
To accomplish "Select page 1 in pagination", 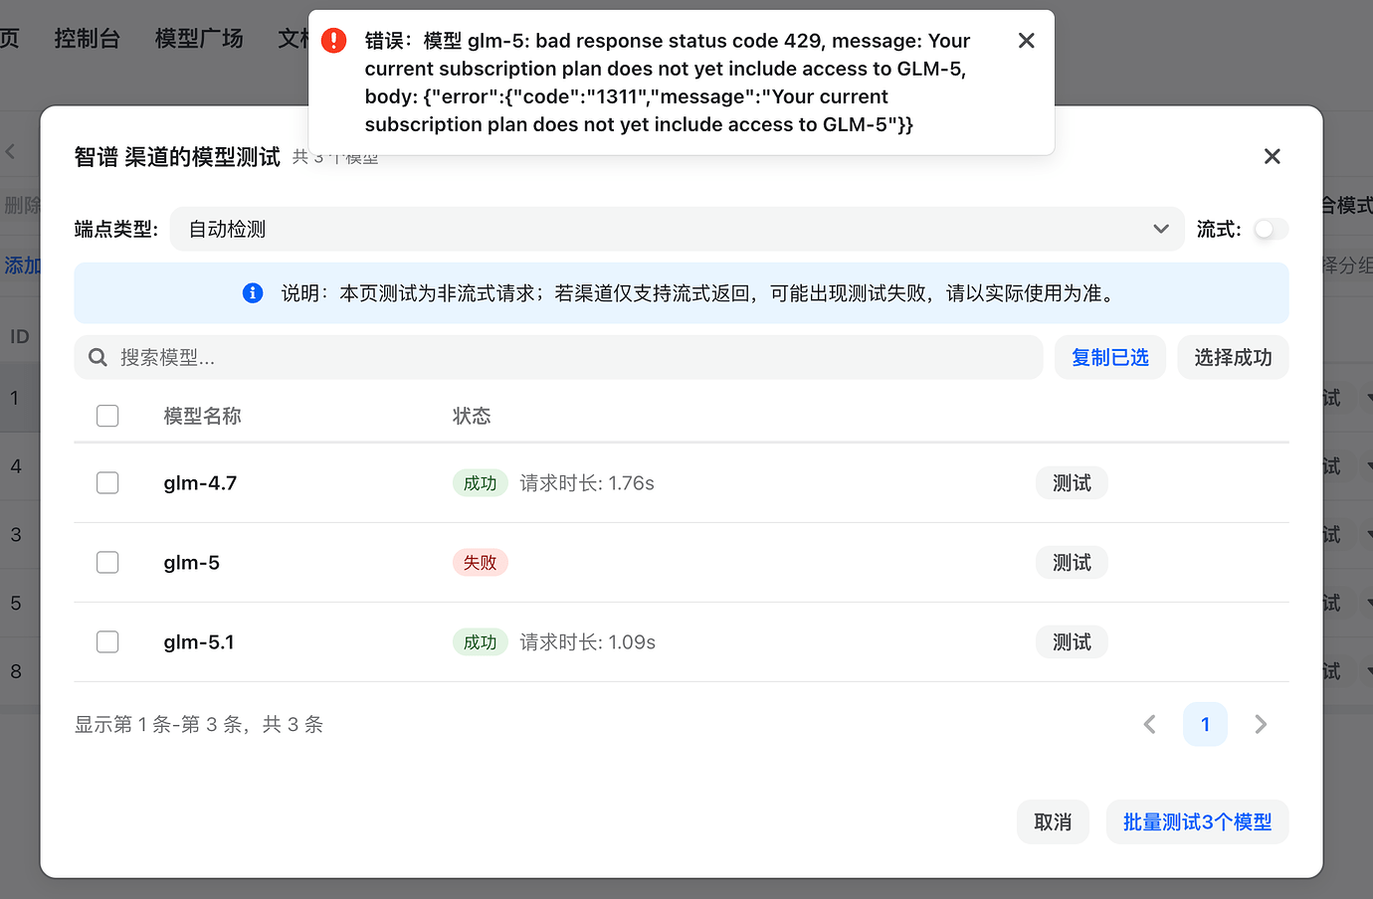I will coord(1205,724).
